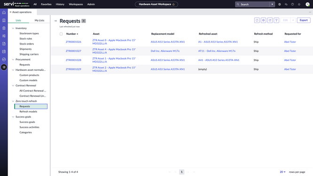This screenshot has width=313, height=176.
Task: Go to Home icon in left sidebar
Action: tap(4, 12)
